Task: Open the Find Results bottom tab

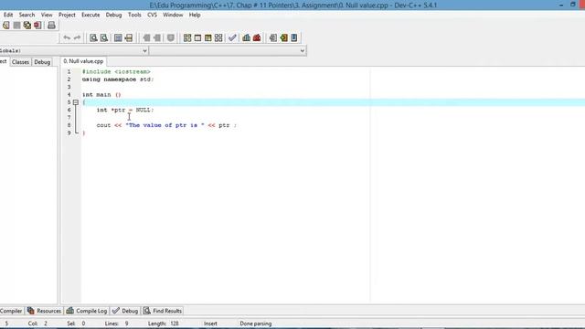Action: tap(163, 311)
